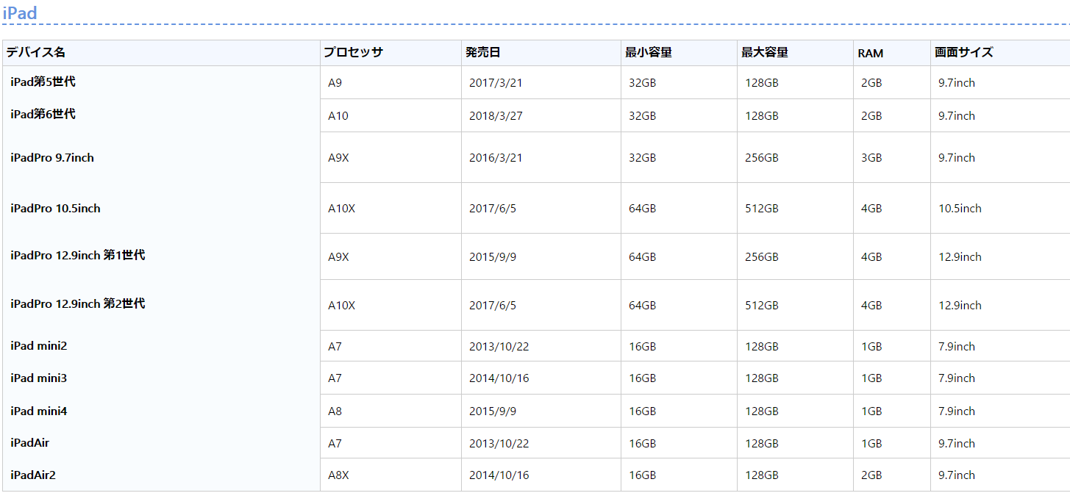Select iPadPro 12.9inch 第1世代 row name
The image size is (1070, 493).
pyautogui.click(x=78, y=255)
